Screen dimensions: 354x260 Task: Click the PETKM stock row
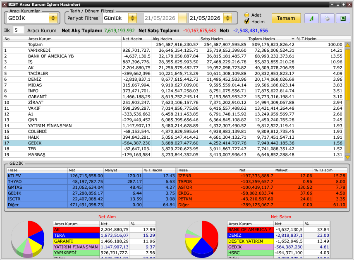pos(262,199)
